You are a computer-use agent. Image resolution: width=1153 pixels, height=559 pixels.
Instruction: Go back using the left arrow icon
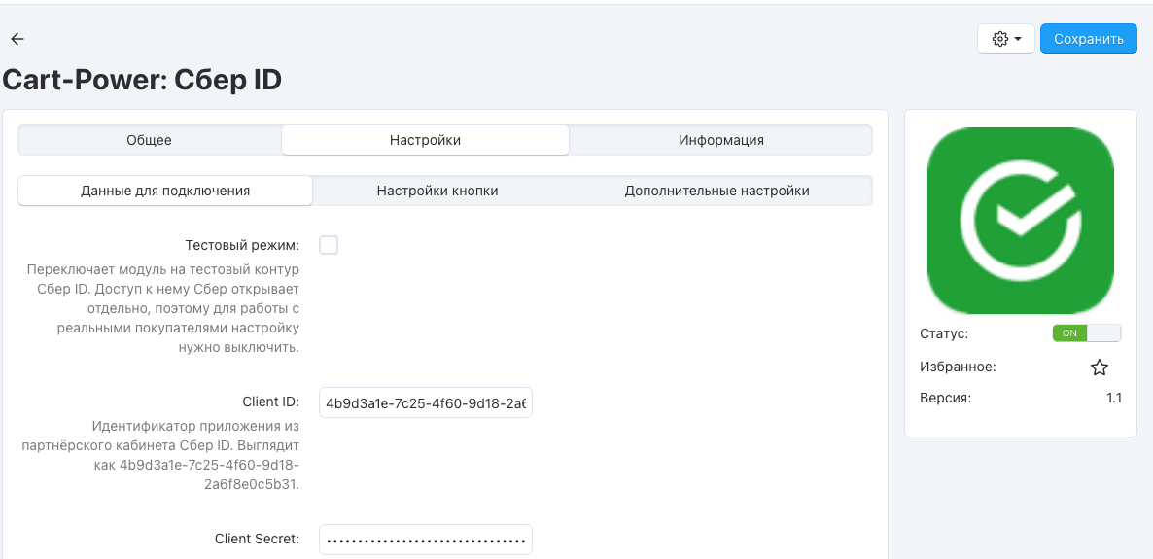[x=17, y=39]
